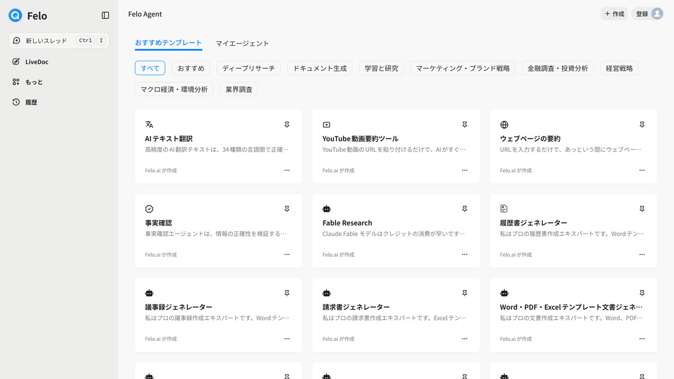Collapse the sidebar panel icon
This screenshot has height=379, width=674.
[x=105, y=15]
